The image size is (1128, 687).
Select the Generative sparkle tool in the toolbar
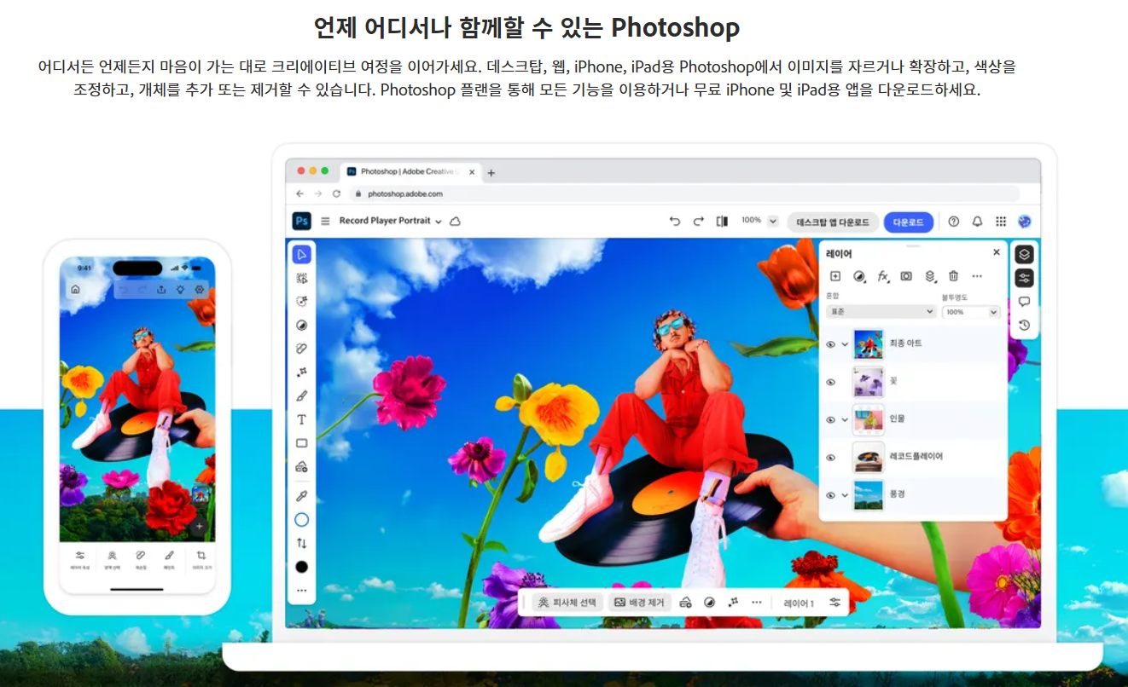pos(301,372)
